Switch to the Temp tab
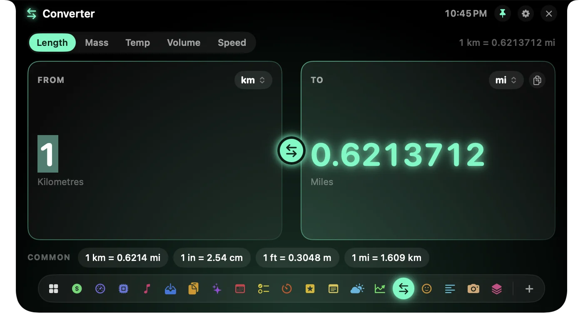583x321 pixels. point(138,43)
